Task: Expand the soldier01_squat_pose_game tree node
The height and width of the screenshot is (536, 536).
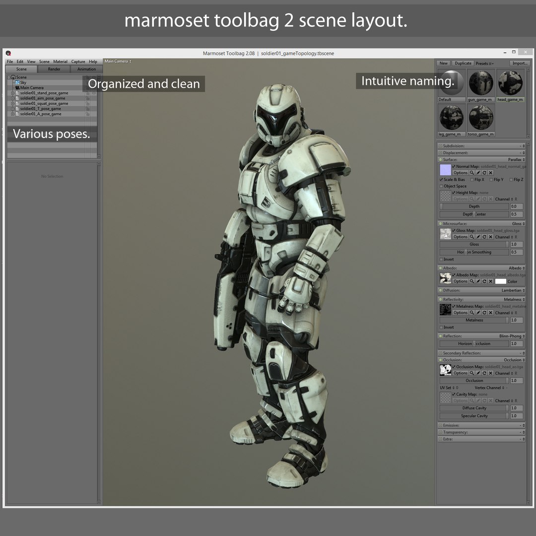Action: 12,104
